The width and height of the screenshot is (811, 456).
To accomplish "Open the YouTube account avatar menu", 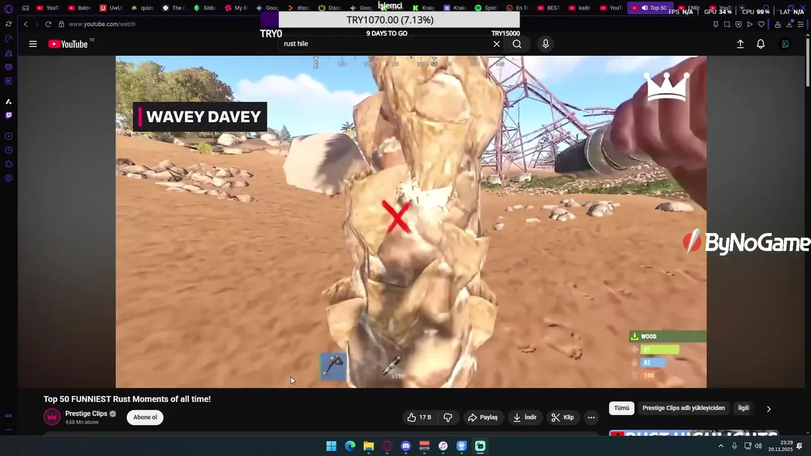I will click(x=785, y=44).
